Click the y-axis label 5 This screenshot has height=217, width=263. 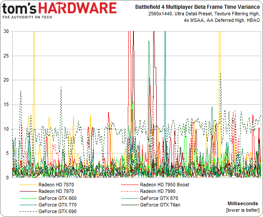(7, 153)
